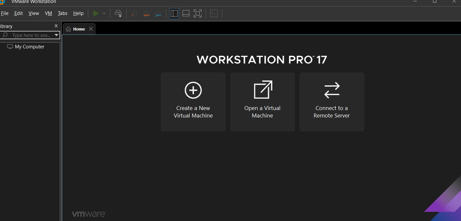This screenshot has width=461, height=221.
Task: Close the Home tab
Action: tap(91, 29)
